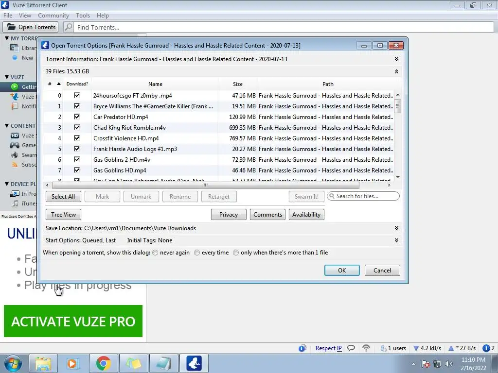Click the Privacy button
The height and width of the screenshot is (373, 498).
[229, 215]
